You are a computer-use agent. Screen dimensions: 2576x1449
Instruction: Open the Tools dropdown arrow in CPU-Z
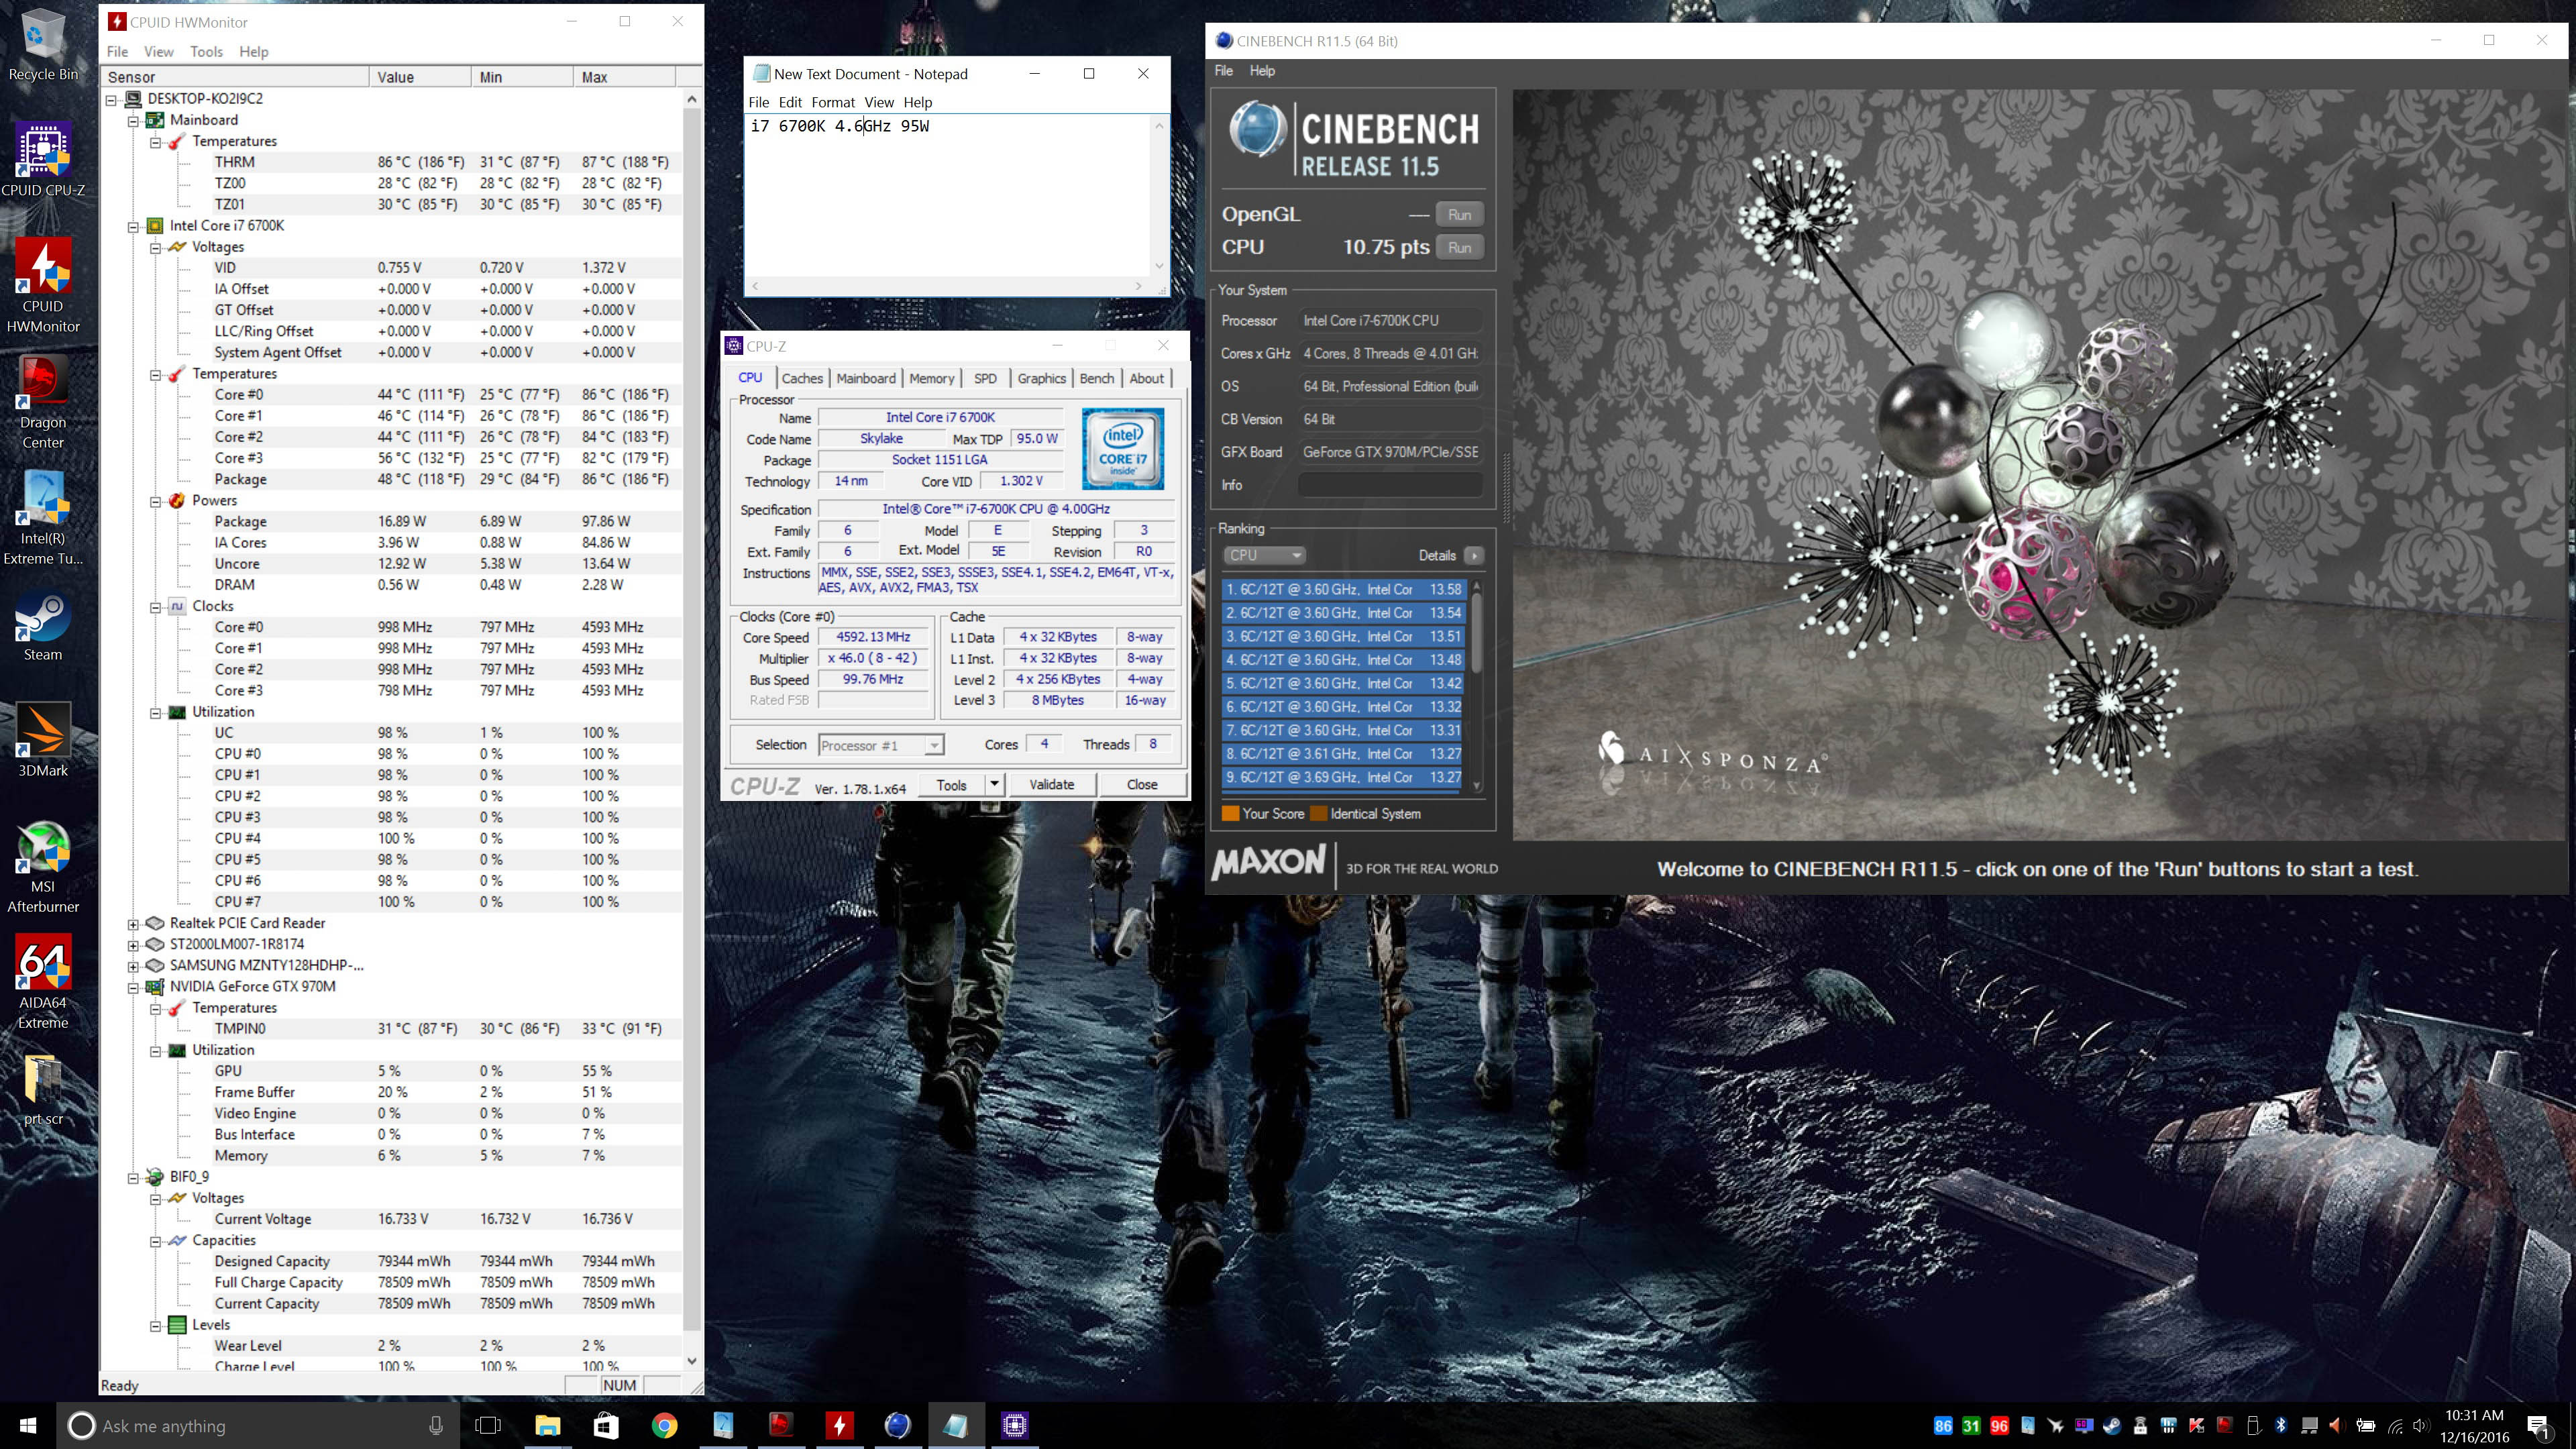(994, 784)
